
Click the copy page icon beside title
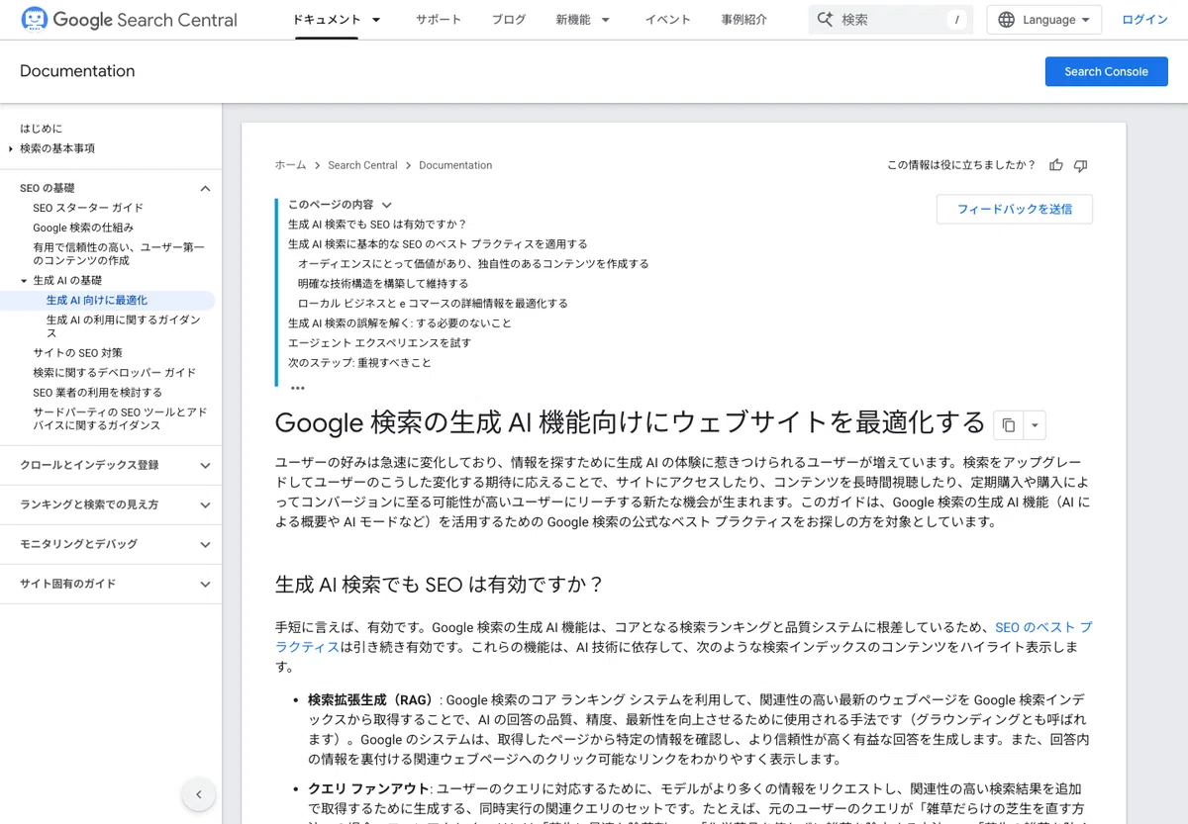pyautogui.click(x=1008, y=424)
